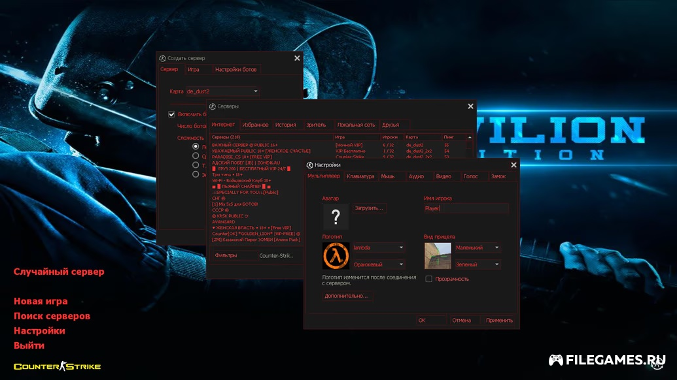Image resolution: width=677 pixels, height=380 pixels.
Task: Sort servers by the Игра column header
Action: click(357, 137)
